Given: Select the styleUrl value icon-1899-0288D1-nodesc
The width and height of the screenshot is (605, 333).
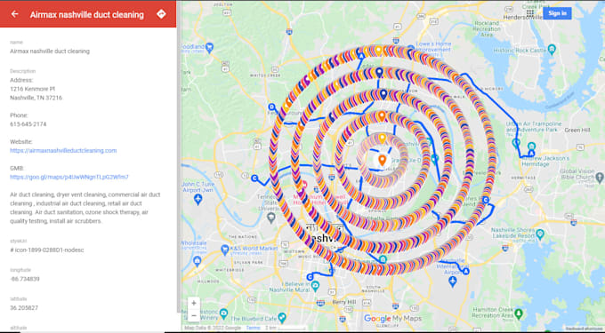Looking at the screenshot, I should [46, 250].
